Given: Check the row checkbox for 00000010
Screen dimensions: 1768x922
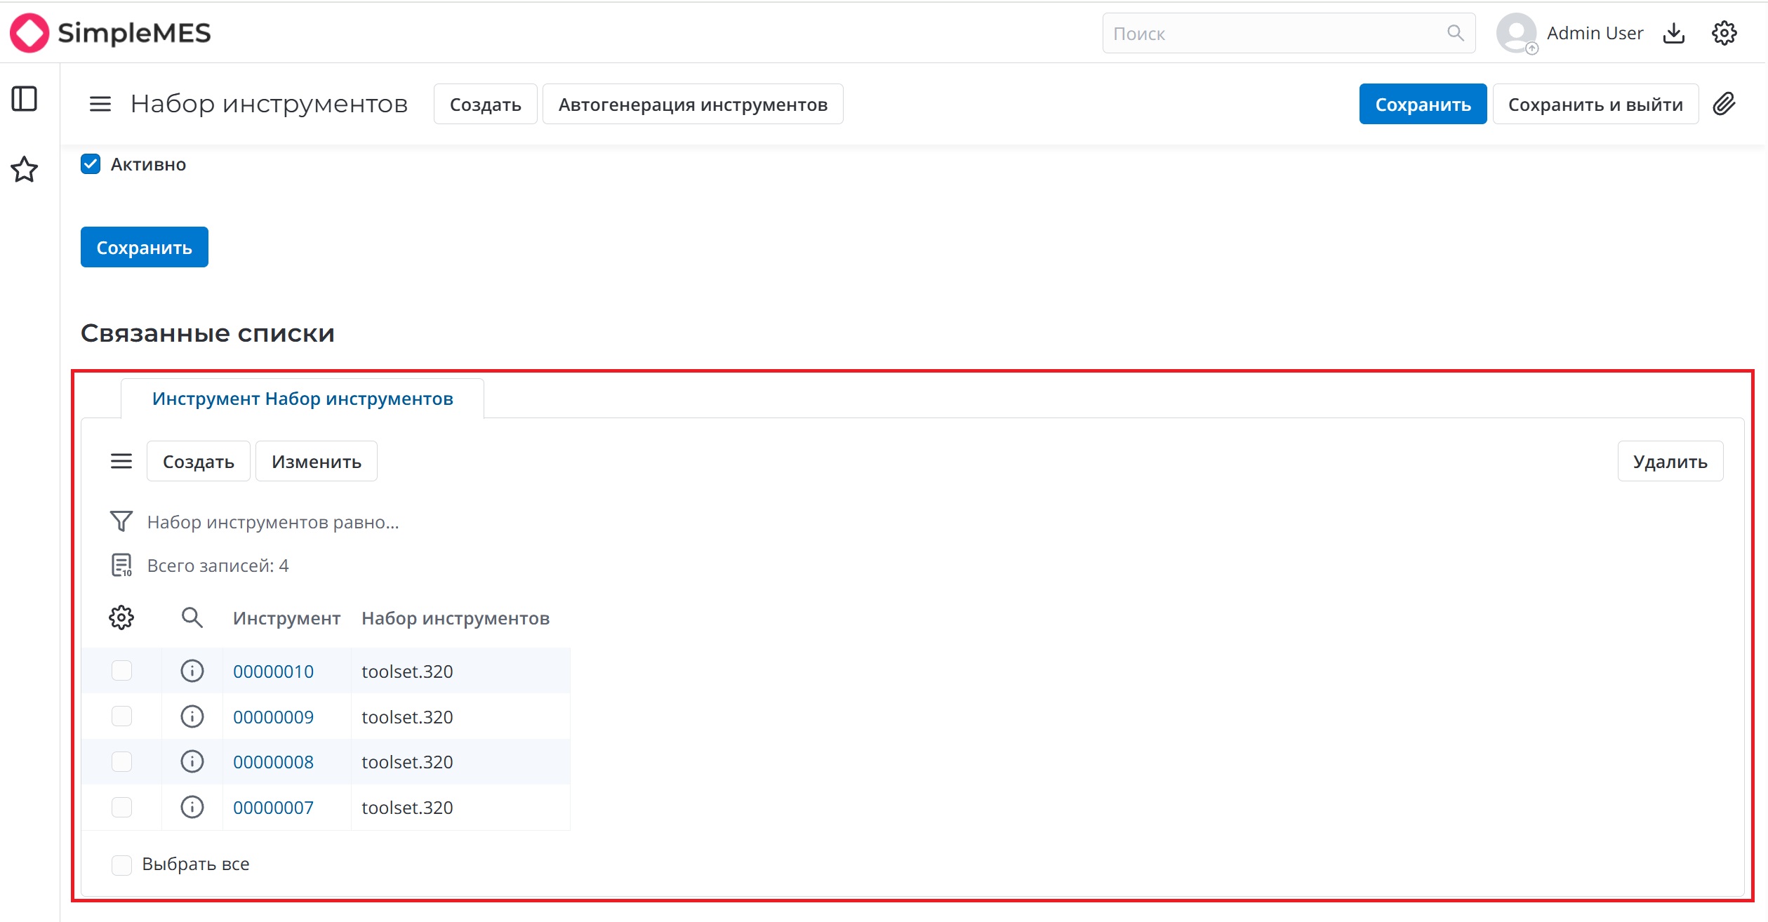Looking at the screenshot, I should (121, 671).
